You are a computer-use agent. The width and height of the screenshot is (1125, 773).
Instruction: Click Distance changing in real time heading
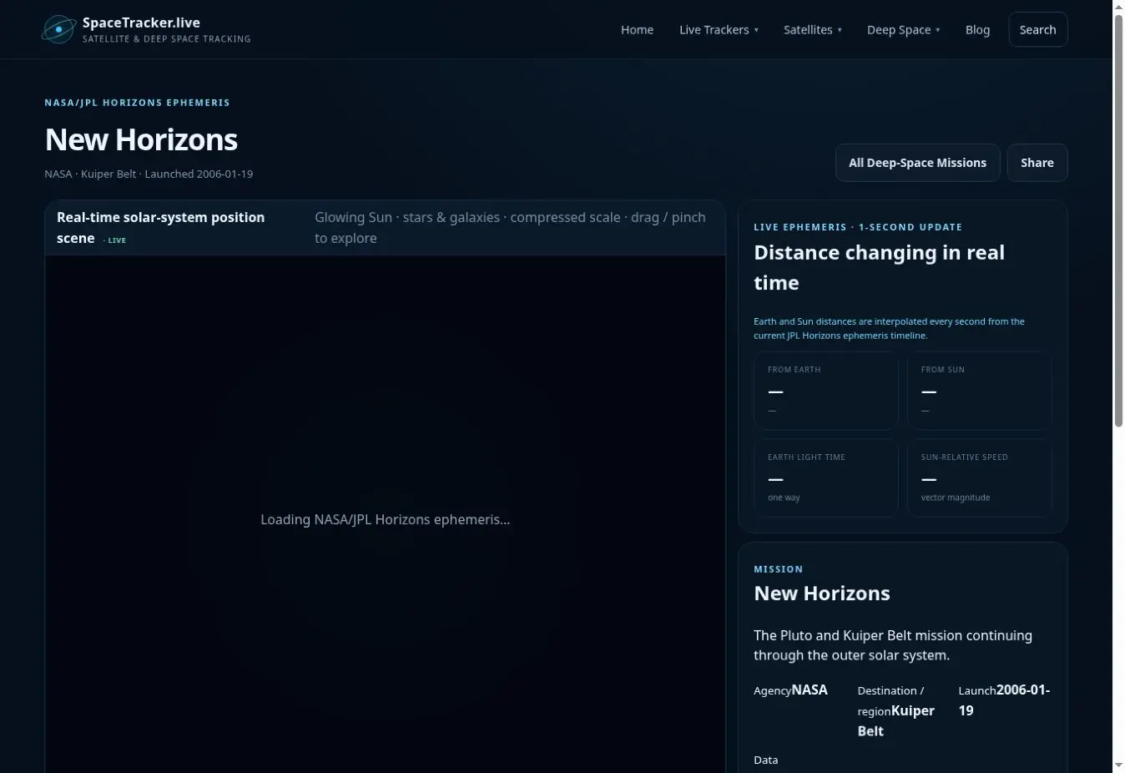pos(879,267)
